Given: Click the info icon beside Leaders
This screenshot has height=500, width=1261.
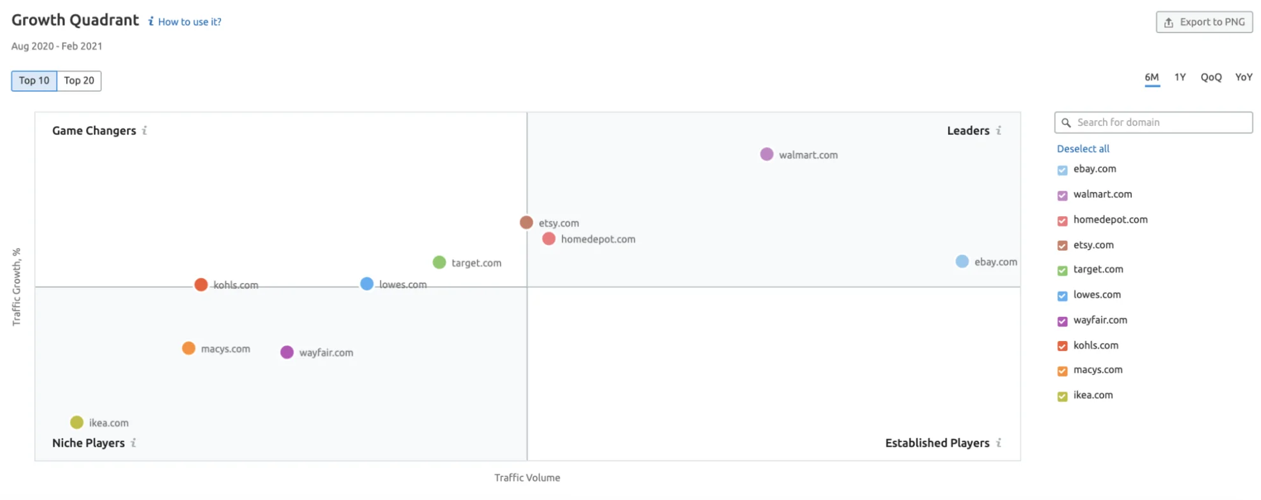Looking at the screenshot, I should click(x=999, y=130).
